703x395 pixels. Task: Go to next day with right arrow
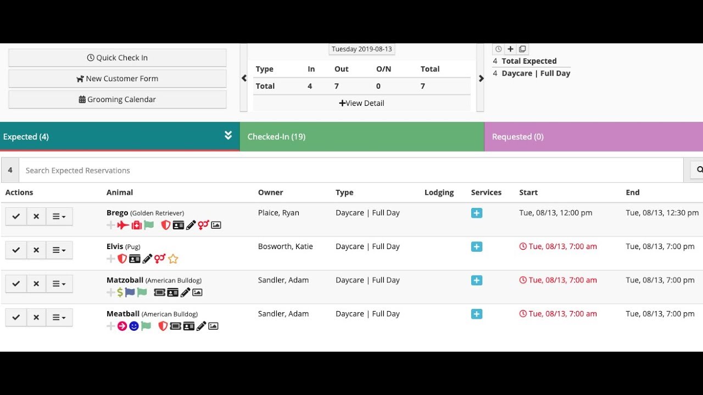pos(481,78)
